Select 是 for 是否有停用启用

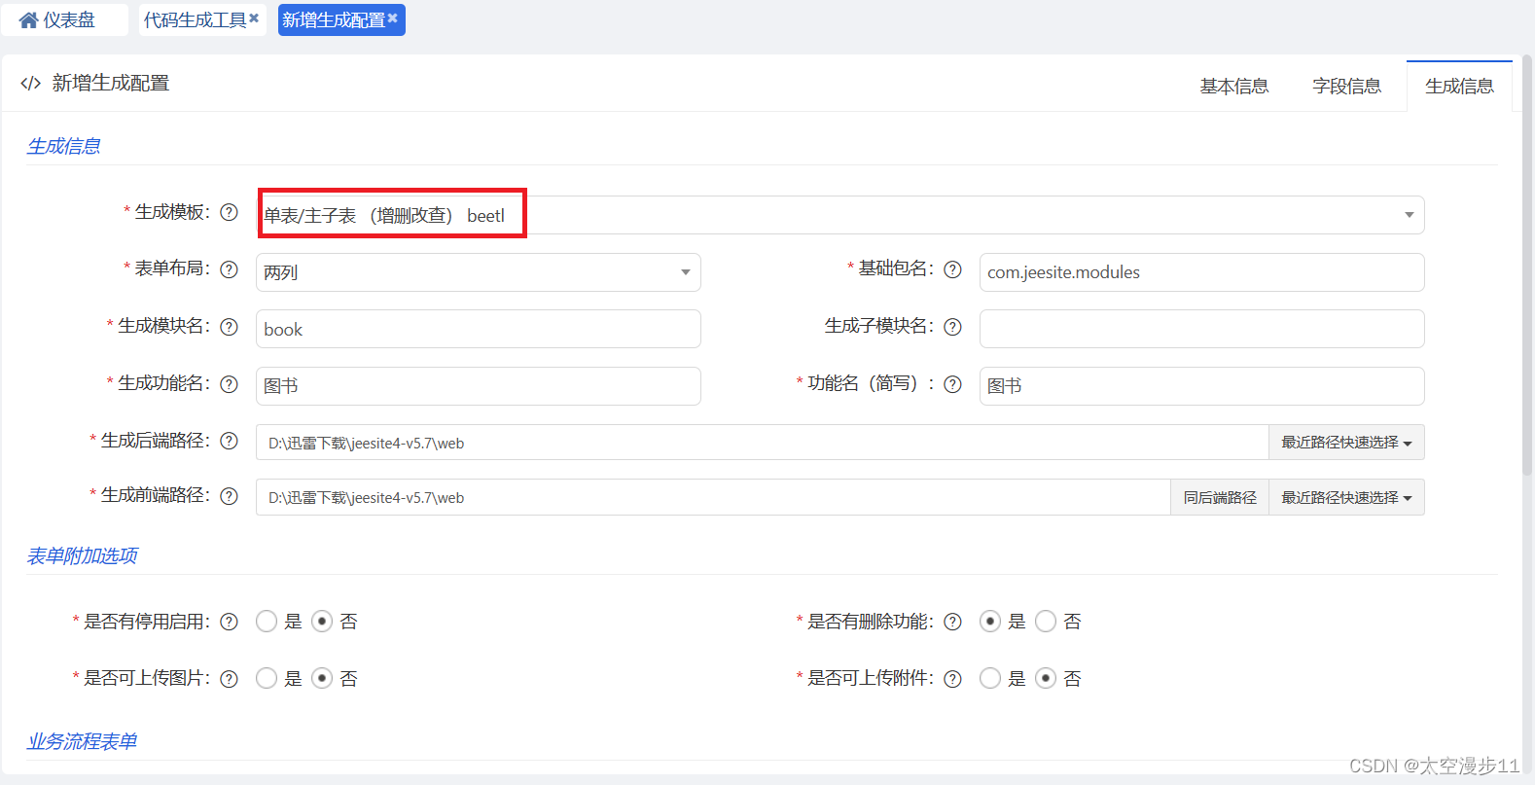pos(267,622)
